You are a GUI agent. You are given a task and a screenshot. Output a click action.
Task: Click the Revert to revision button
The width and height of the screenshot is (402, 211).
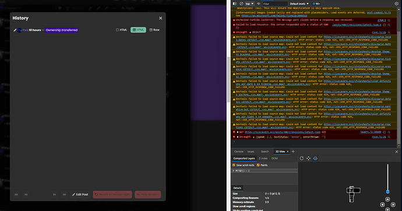tap(112, 195)
